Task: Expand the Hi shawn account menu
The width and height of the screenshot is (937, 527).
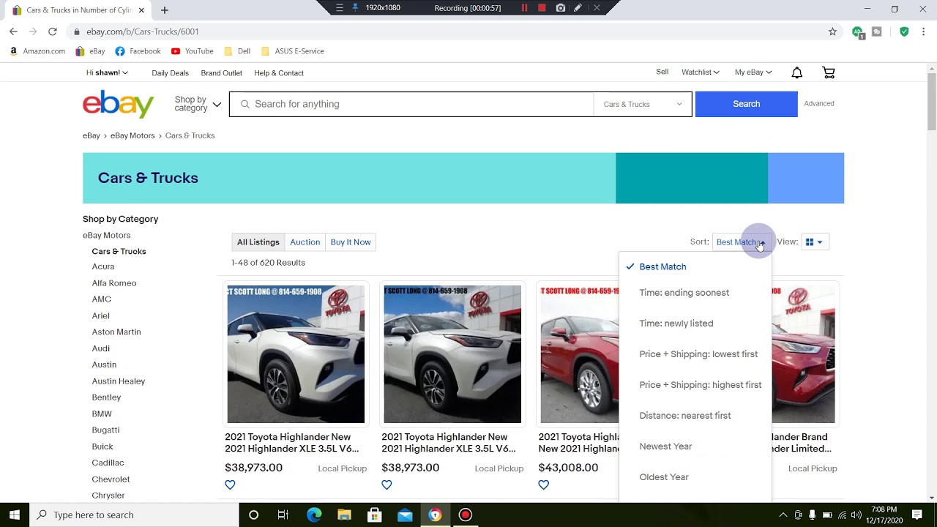Action: [x=107, y=72]
